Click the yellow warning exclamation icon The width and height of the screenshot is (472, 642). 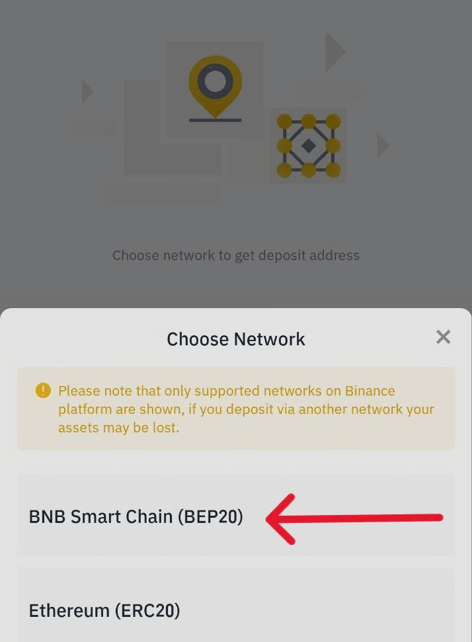coord(43,391)
